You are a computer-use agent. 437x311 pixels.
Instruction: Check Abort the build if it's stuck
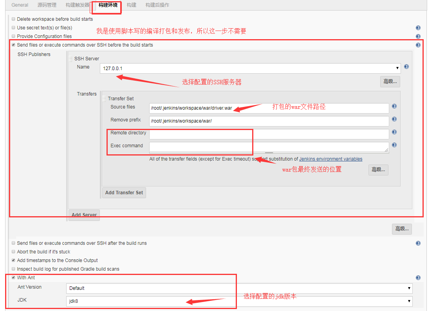(x=13, y=251)
